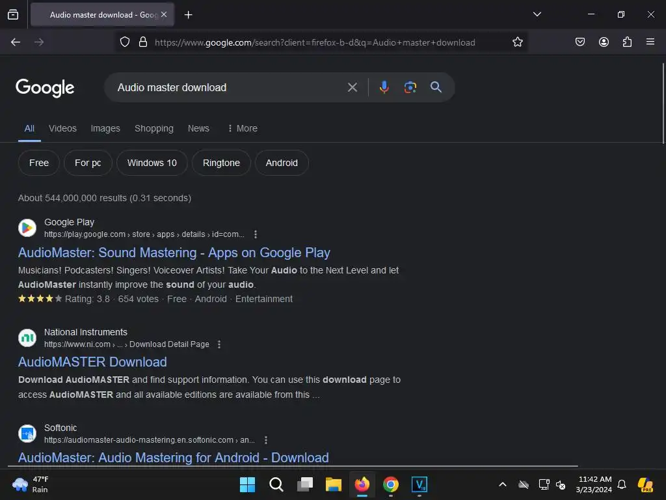666x500 pixels.
Task: Click into the Google search box
Action: click(x=230, y=88)
